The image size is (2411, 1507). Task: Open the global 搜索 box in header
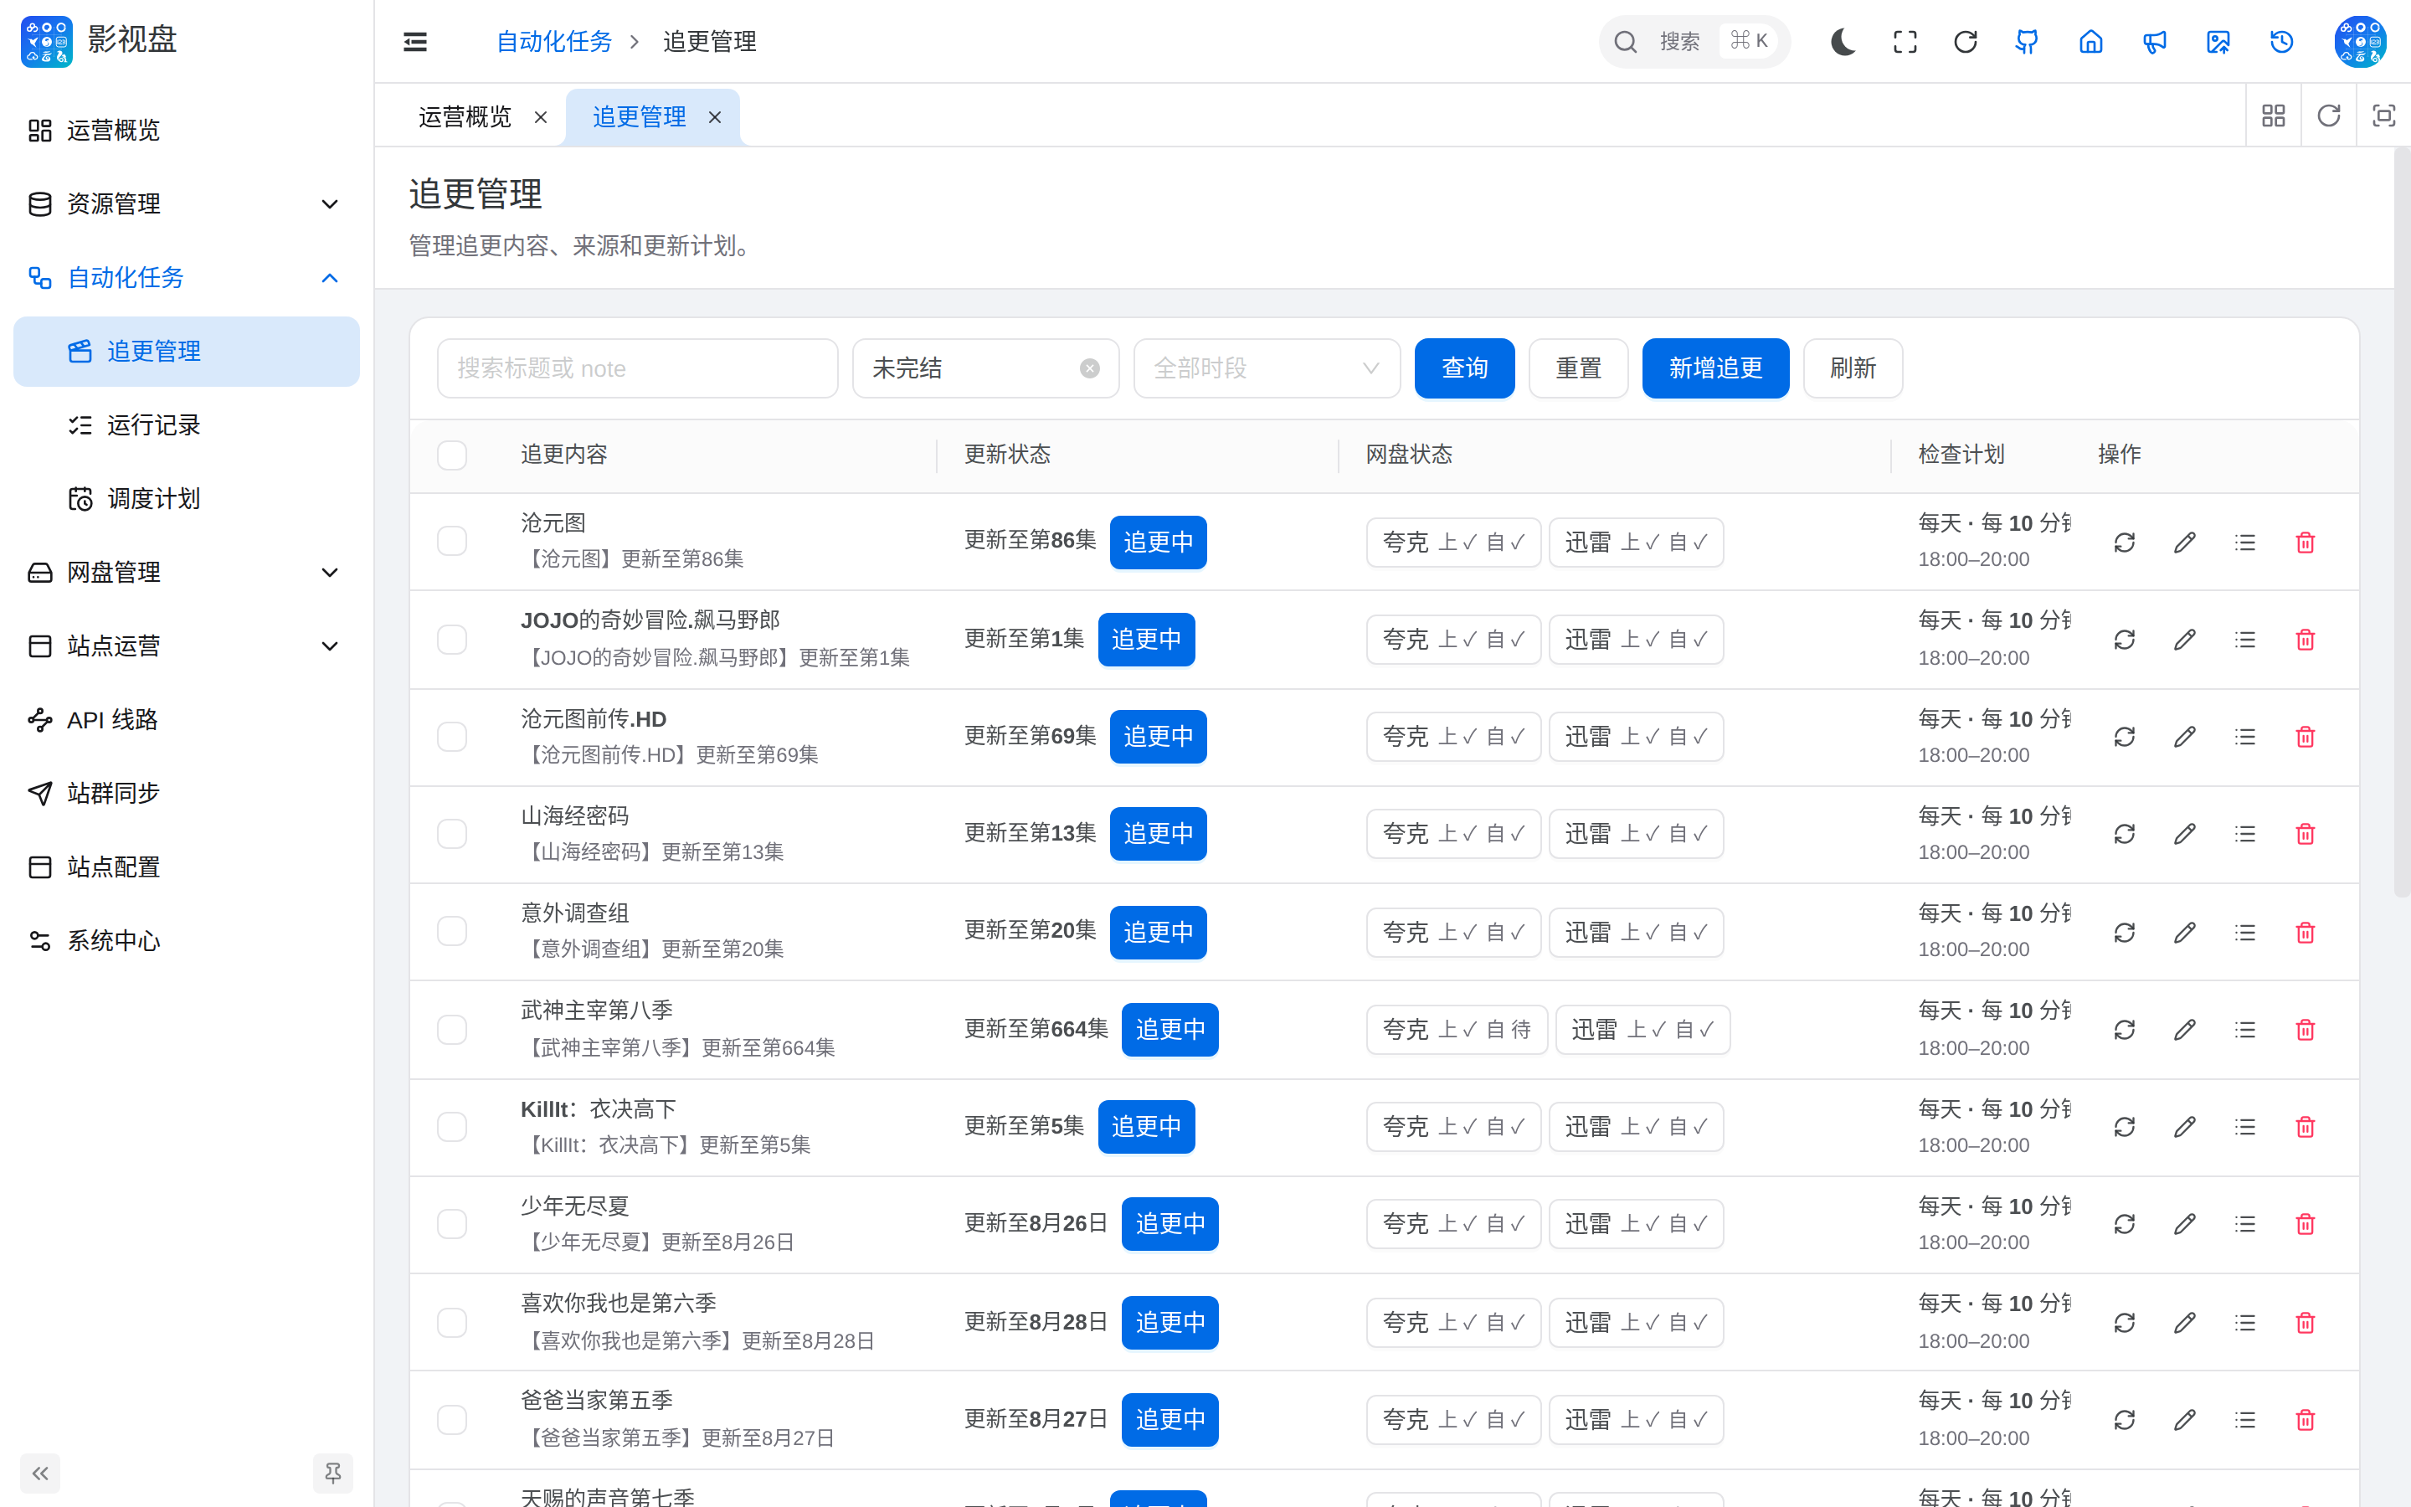1694,41
